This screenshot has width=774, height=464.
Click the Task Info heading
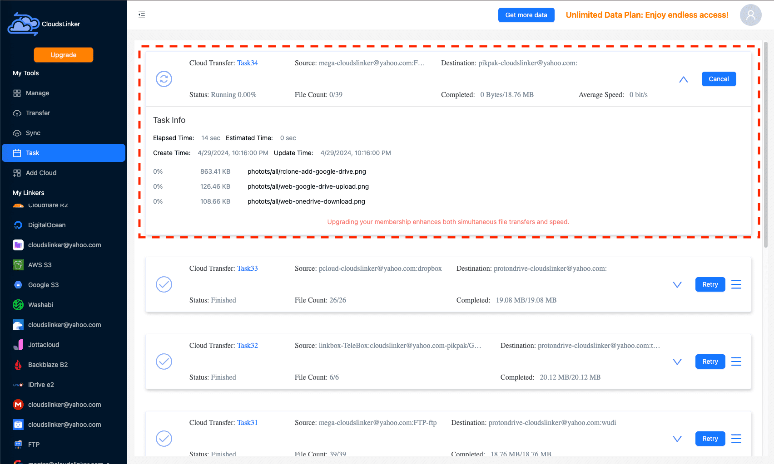(169, 120)
